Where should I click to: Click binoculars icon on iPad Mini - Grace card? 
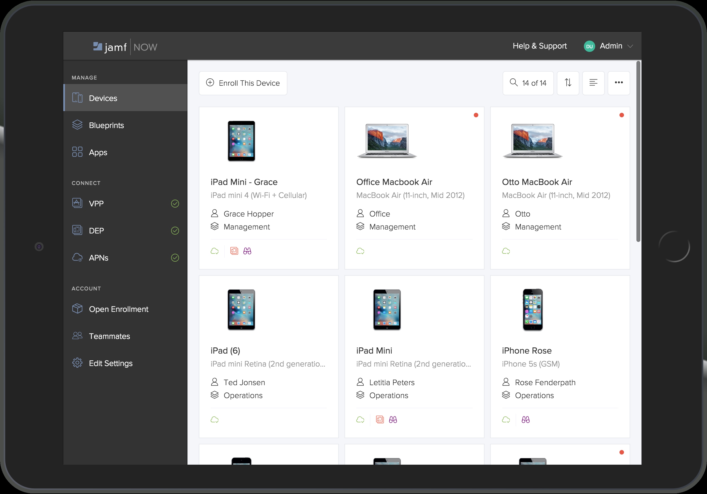247,251
